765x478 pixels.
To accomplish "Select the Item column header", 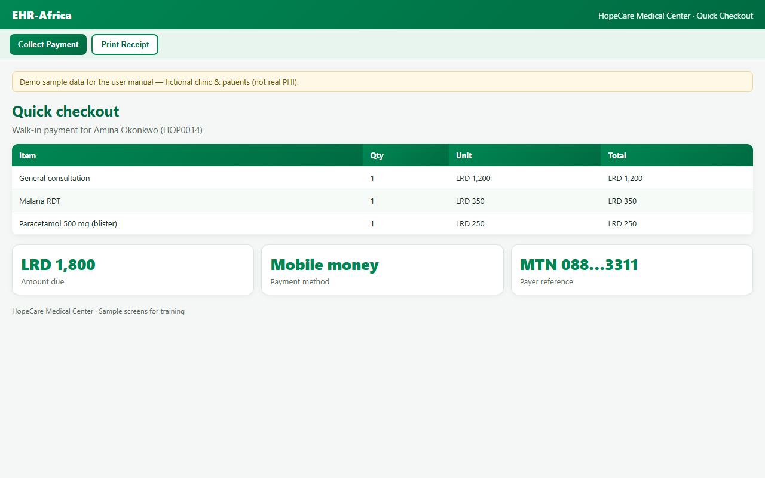I will [187, 155].
